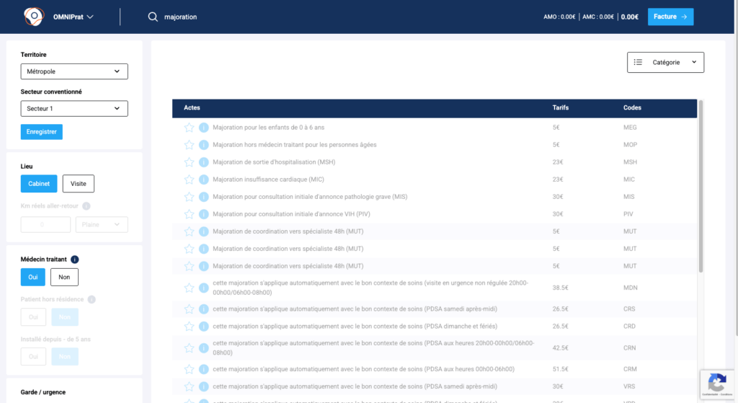
Task: Click the Tarifs column header
Action: pos(560,108)
